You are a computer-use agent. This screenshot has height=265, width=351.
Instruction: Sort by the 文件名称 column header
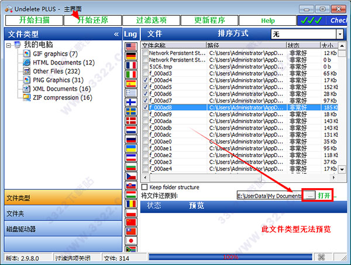[x=174, y=45]
